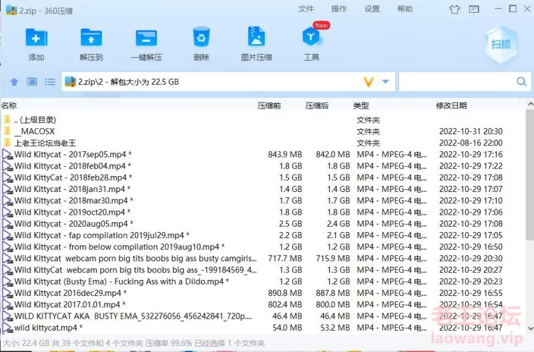The width and height of the screenshot is (534, 352).
Task: Click the 删除 (Delete) trash icon
Action: [202, 37]
